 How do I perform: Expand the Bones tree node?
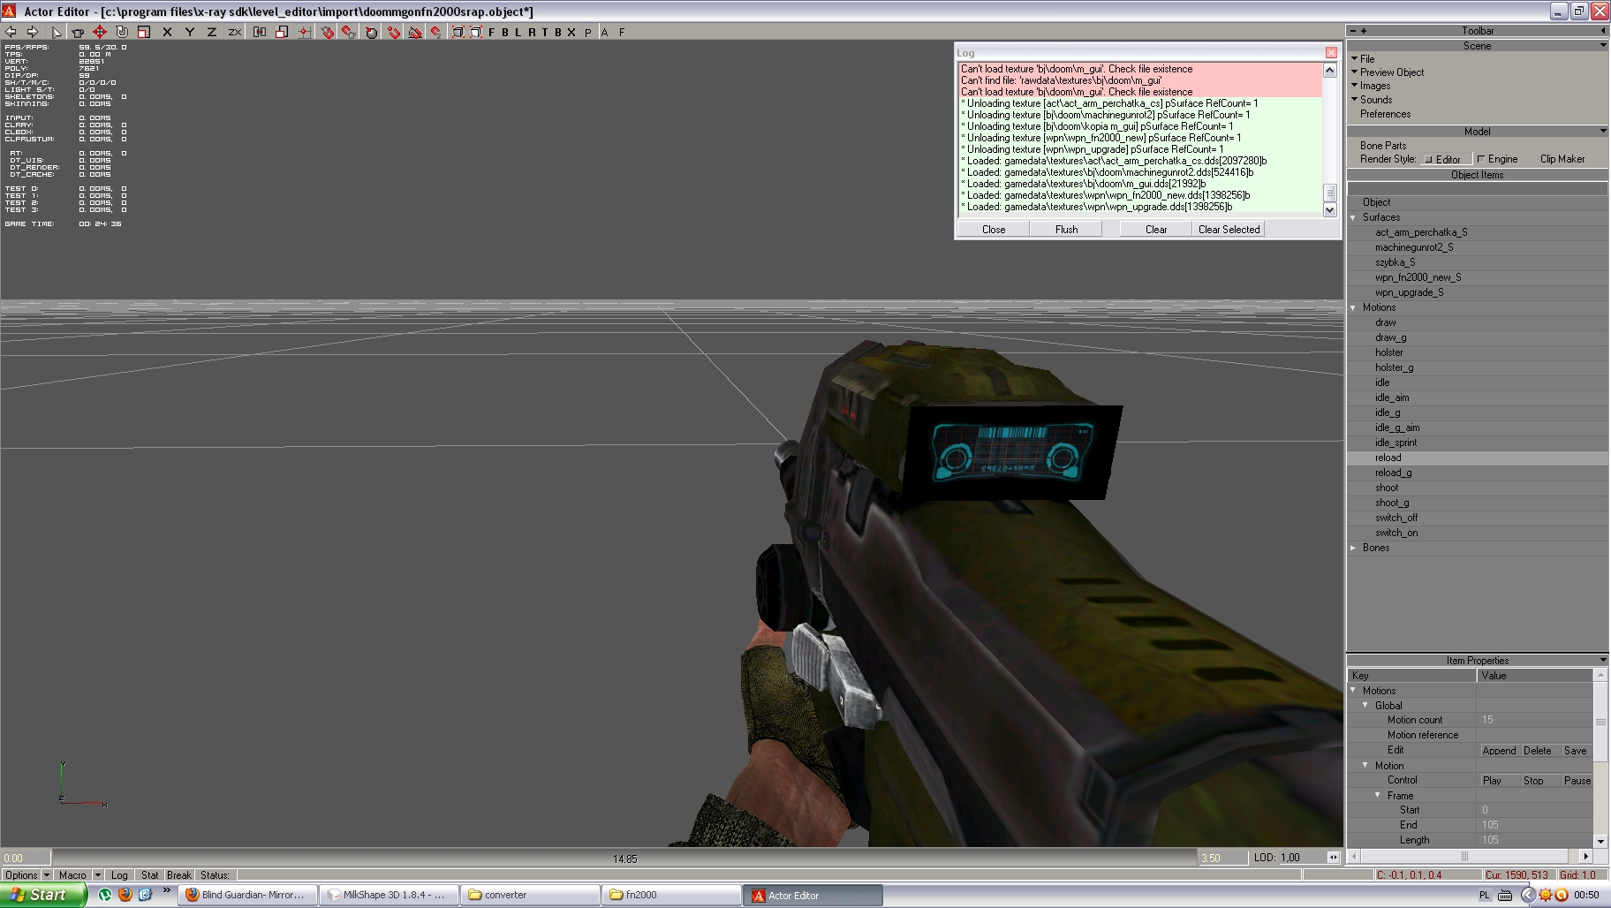[1353, 548]
